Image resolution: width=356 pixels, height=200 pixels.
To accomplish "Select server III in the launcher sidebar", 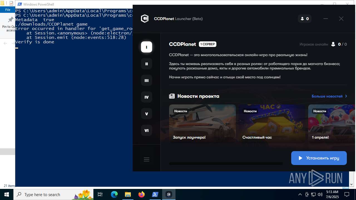I will tap(147, 80).
